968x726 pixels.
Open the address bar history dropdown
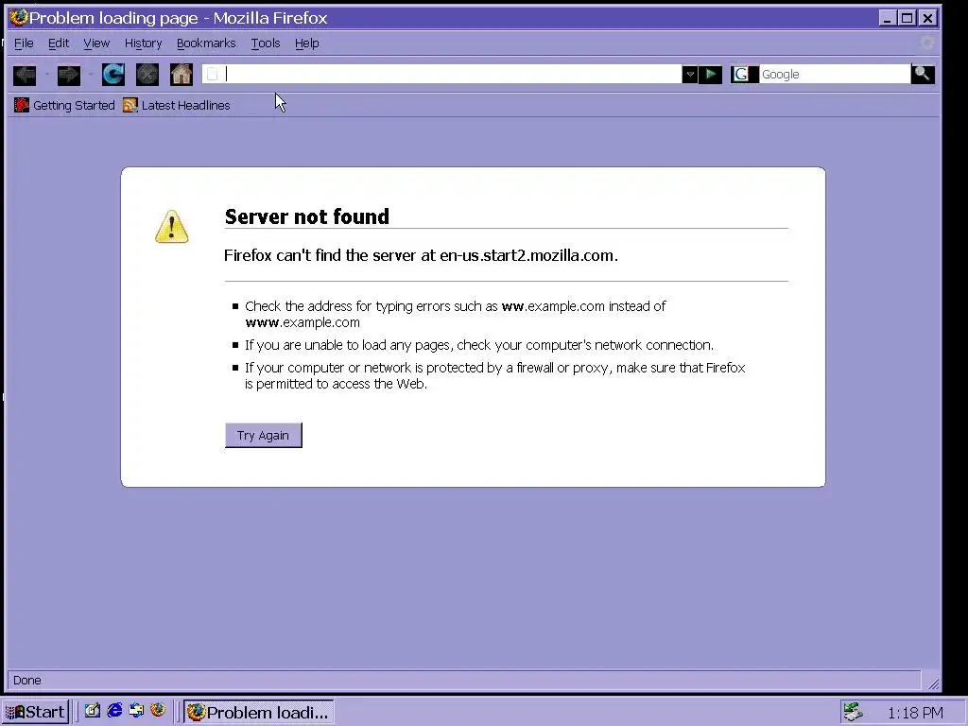coord(689,75)
